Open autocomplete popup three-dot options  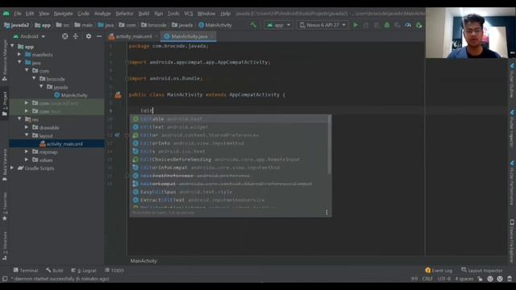[x=327, y=213]
